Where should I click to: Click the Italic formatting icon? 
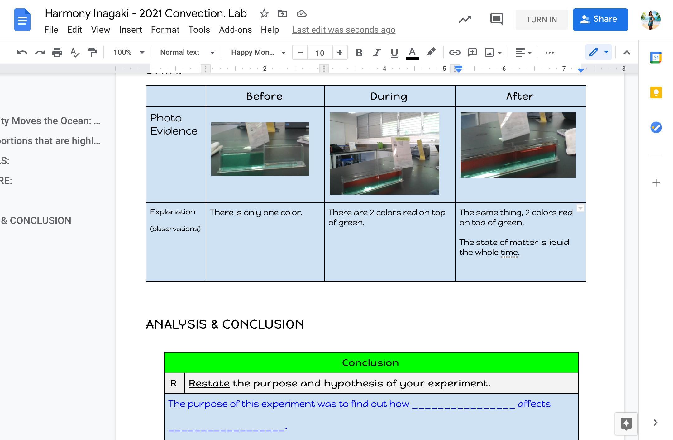click(376, 52)
